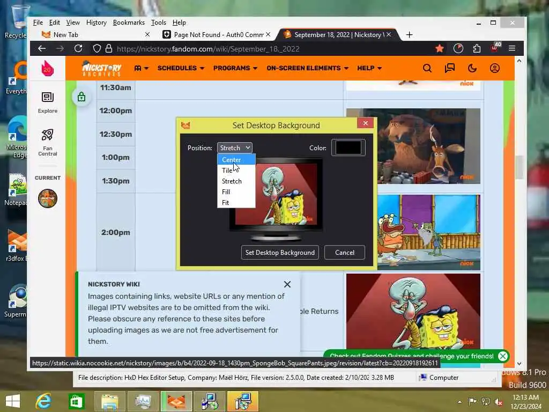Open a new tab with plus button
The height and width of the screenshot is (412, 549).
coord(409,35)
